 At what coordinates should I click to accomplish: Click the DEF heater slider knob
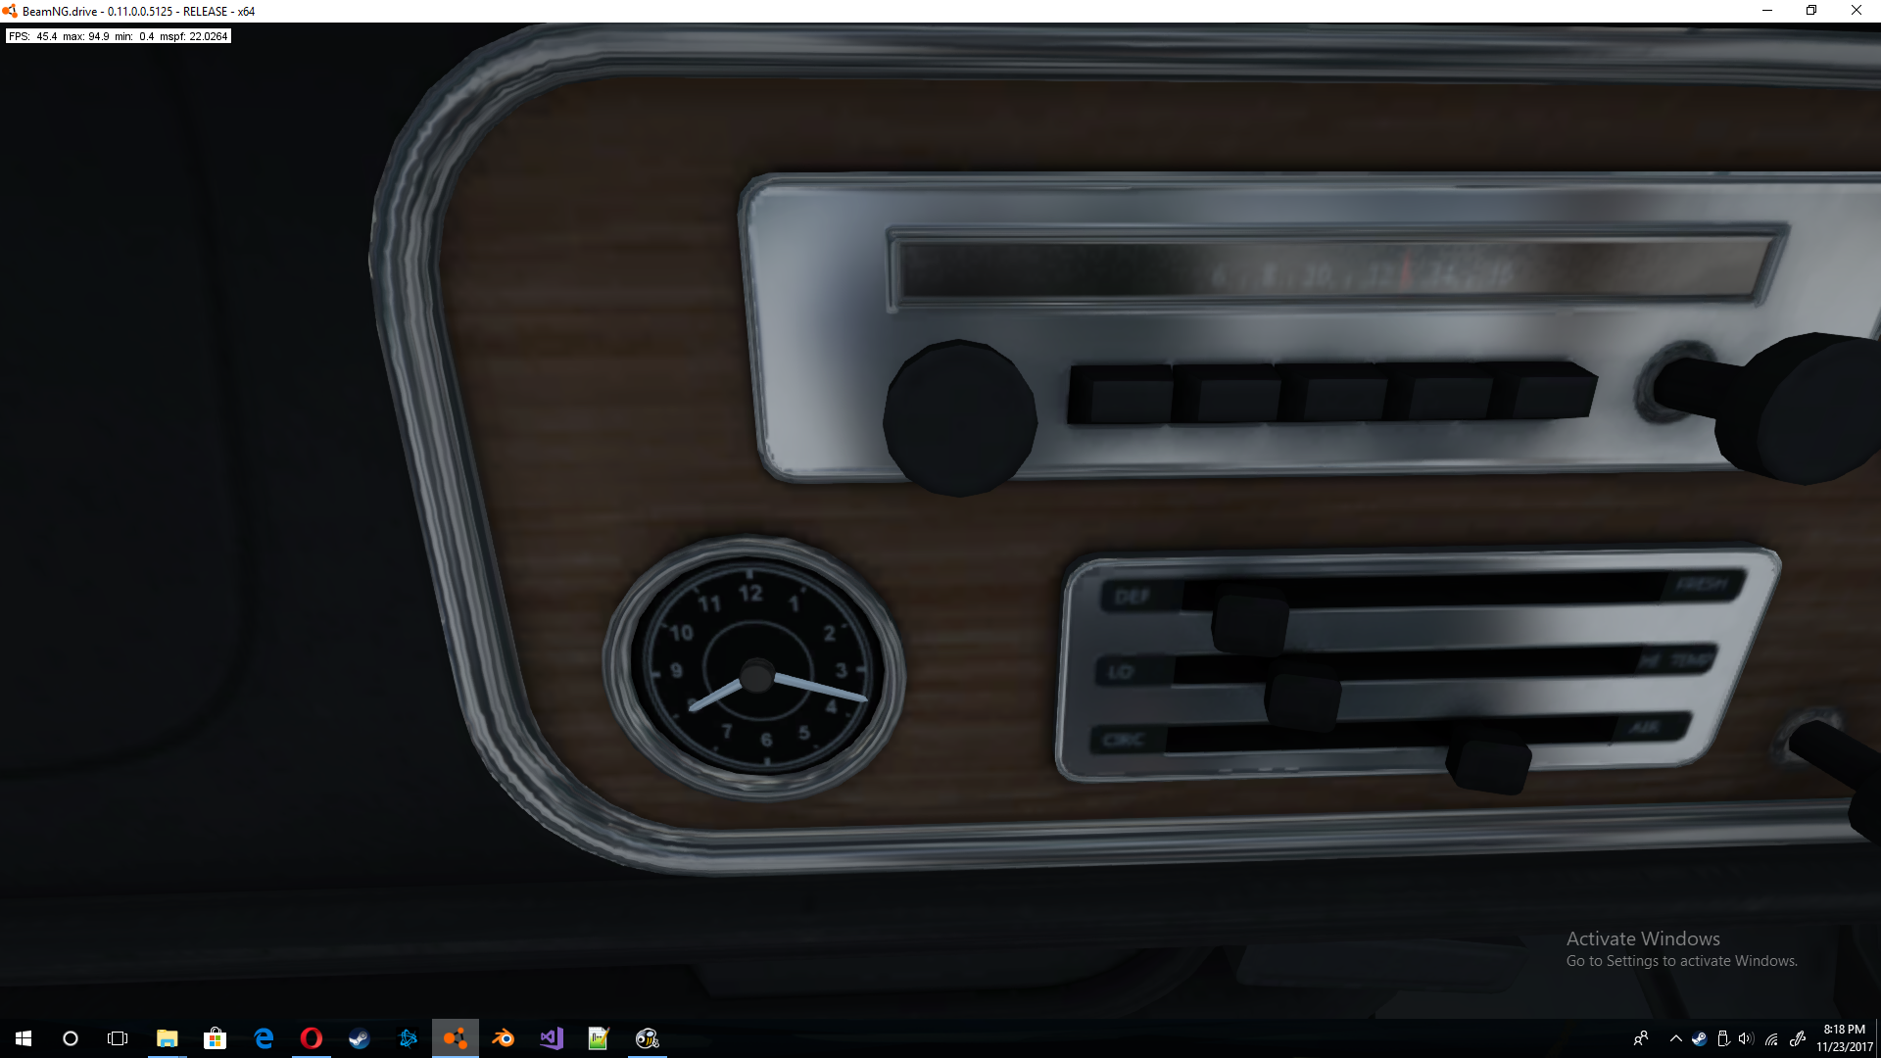click(1249, 622)
